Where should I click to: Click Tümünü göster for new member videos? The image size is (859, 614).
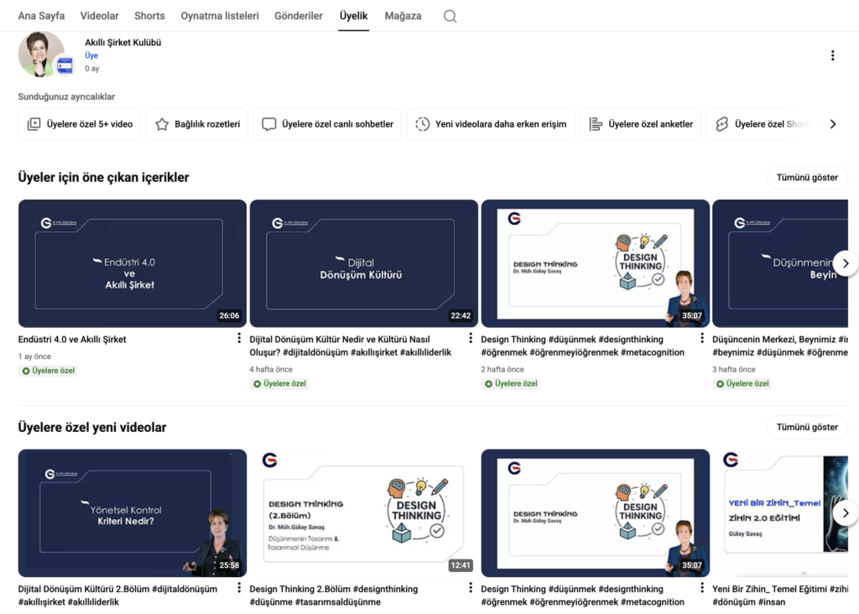pyautogui.click(x=806, y=427)
